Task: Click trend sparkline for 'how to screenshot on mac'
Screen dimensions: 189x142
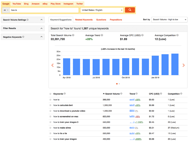Action: pos(132,116)
